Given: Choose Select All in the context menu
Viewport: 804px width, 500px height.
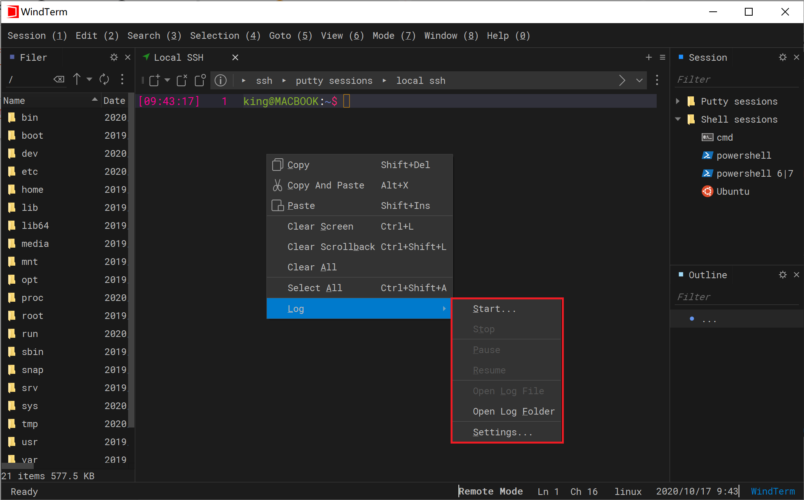Looking at the screenshot, I should click(360, 288).
